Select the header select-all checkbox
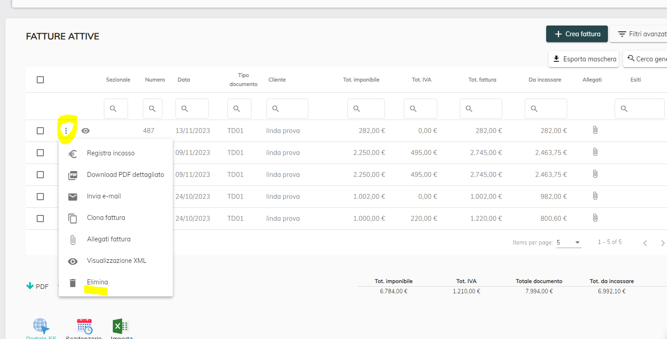667x339 pixels. tap(40, 80)
